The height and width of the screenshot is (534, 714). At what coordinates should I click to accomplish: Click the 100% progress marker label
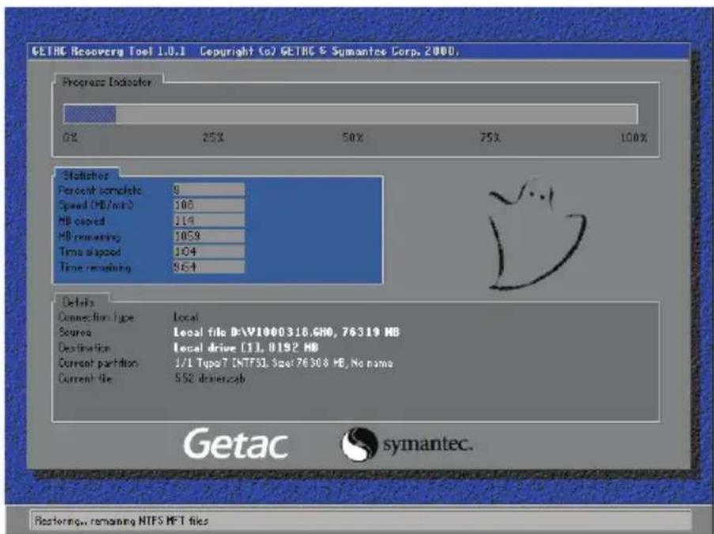coord(634,137)
